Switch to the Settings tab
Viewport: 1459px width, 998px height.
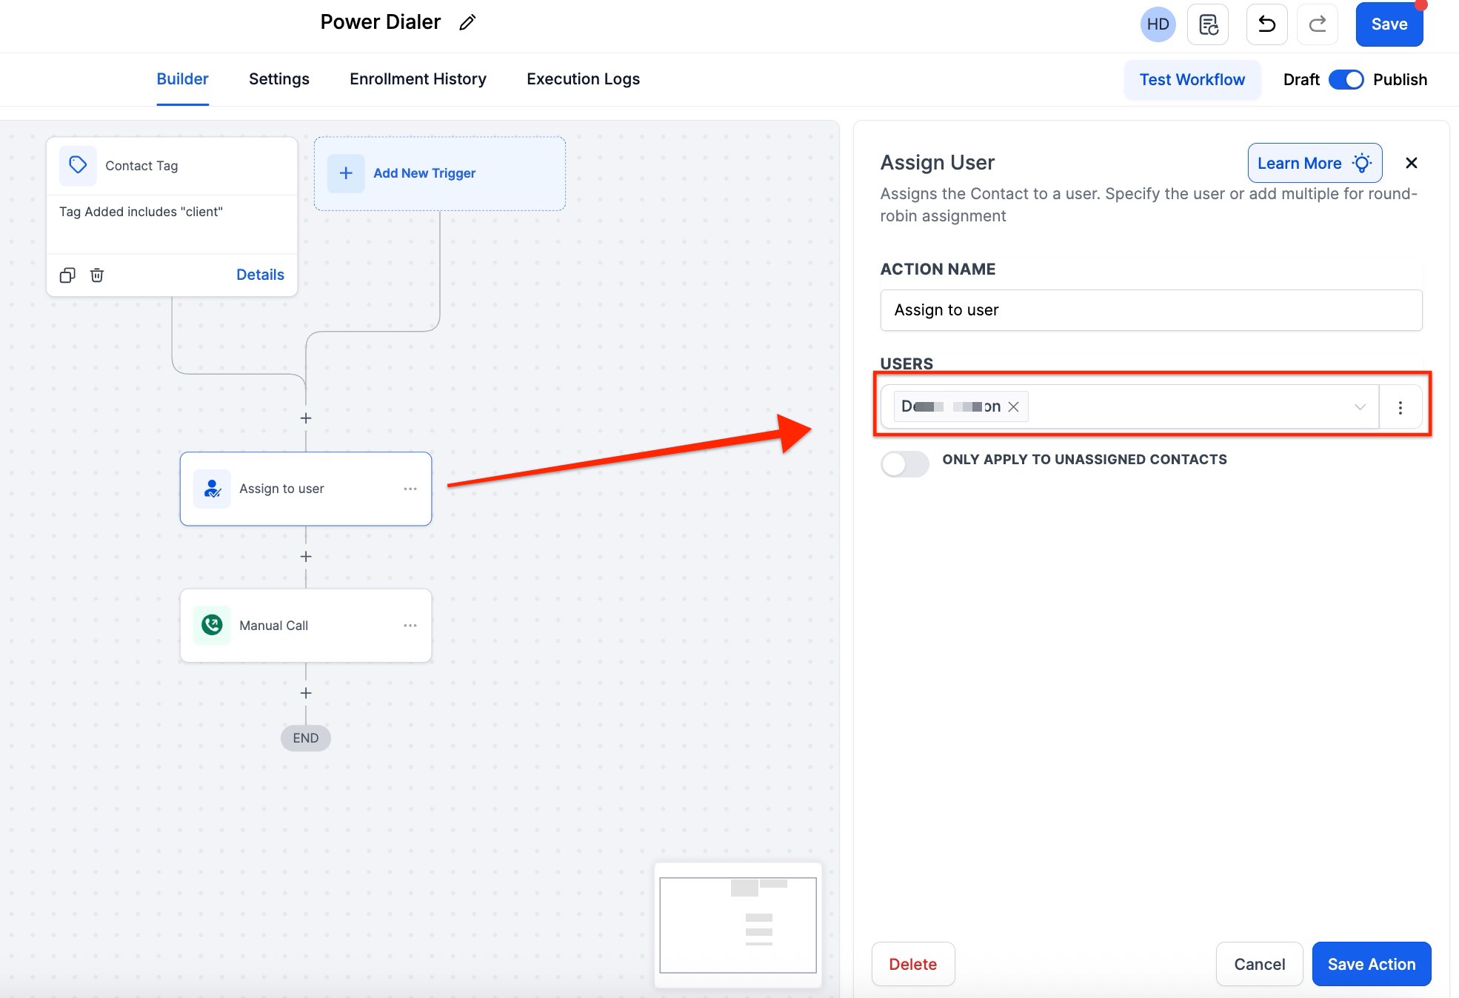278,79
